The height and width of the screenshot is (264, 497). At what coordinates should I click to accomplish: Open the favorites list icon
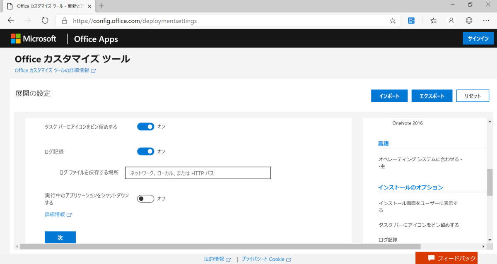tap(434, 20)
